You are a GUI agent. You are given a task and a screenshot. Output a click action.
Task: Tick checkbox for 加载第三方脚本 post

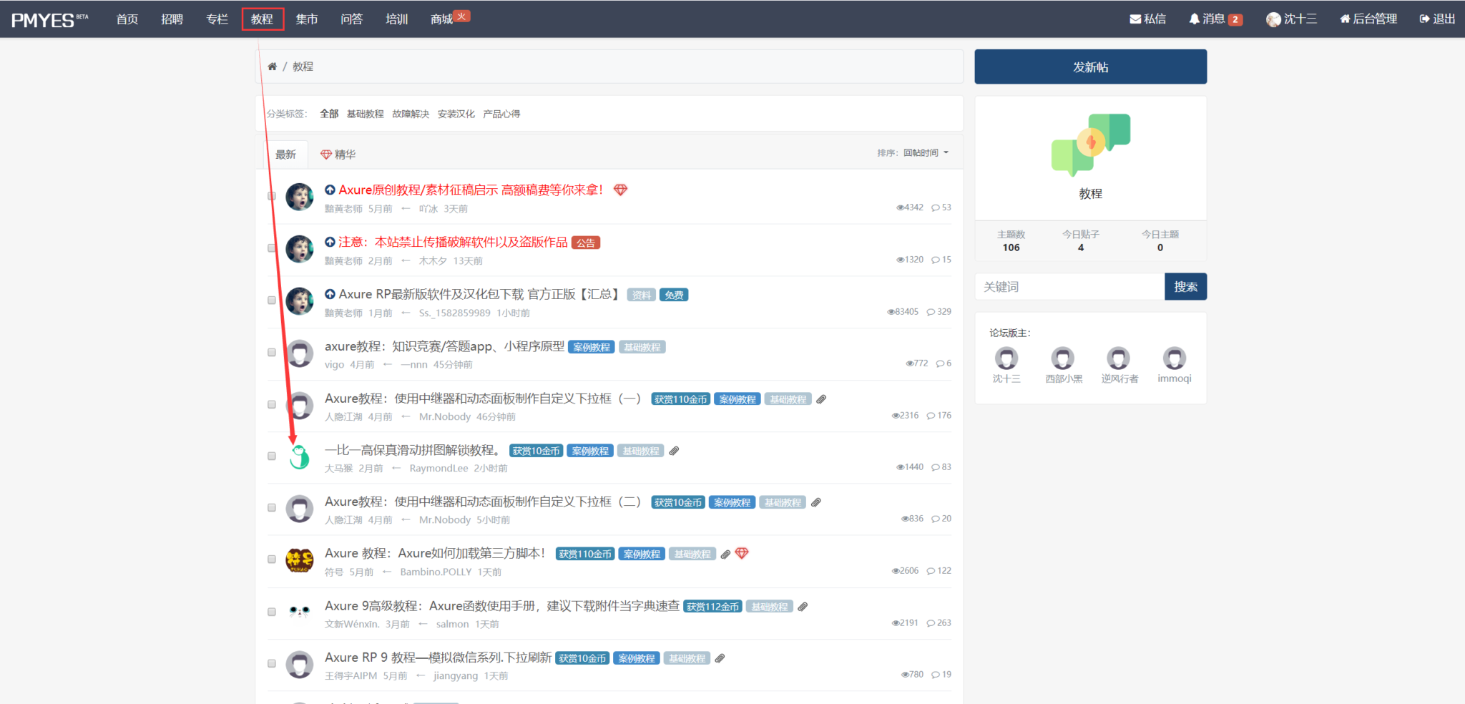tap(272, 559)
